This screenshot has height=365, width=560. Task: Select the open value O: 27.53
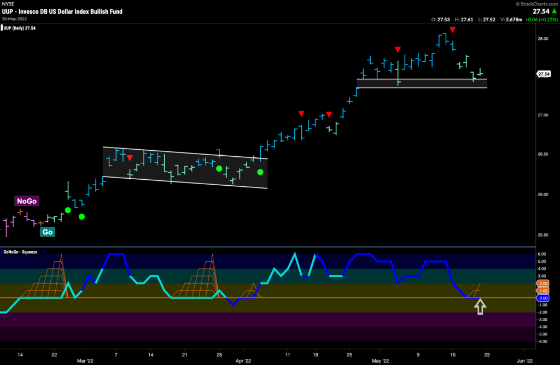click(440, 20)
